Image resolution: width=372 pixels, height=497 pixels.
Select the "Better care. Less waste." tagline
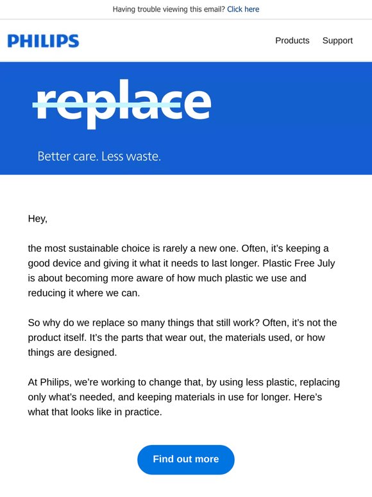pyautogui.click(x=99, y=156)
